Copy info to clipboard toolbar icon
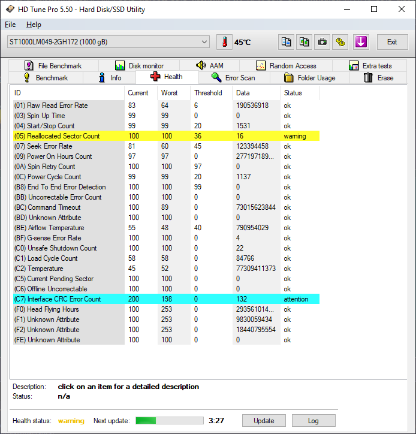The width and height of the screenshot is (416, 434). point(286,42)
